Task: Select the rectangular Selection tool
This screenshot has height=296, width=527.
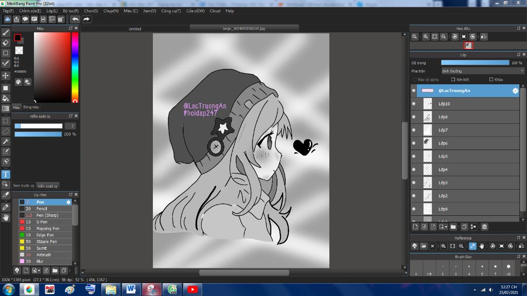Action: point(6,121)
